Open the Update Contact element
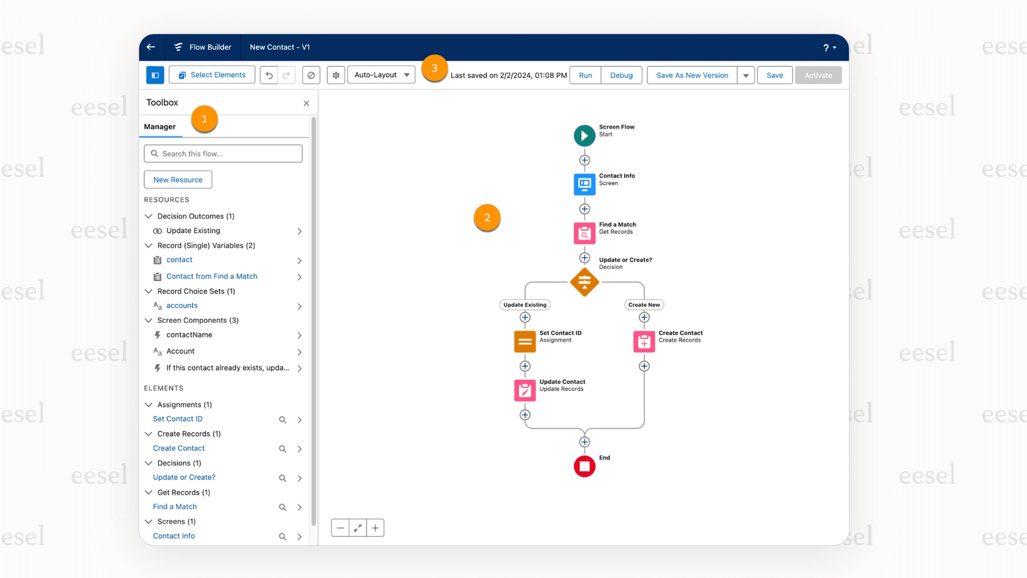 coord(525,390)
